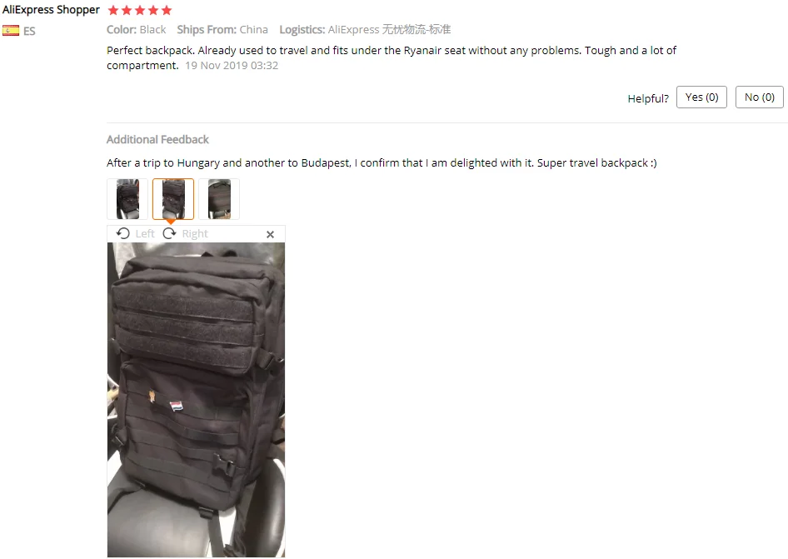Click the No (0) helpful button
Image resolution: width=788 pixels, height=559 pixels.
tap(760, 97)
